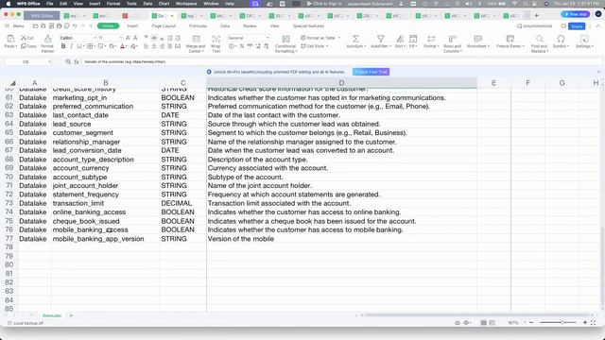Viewport: 605px width, 340px height.
Task: Toggle bold formatting
Action: (63, 46)
